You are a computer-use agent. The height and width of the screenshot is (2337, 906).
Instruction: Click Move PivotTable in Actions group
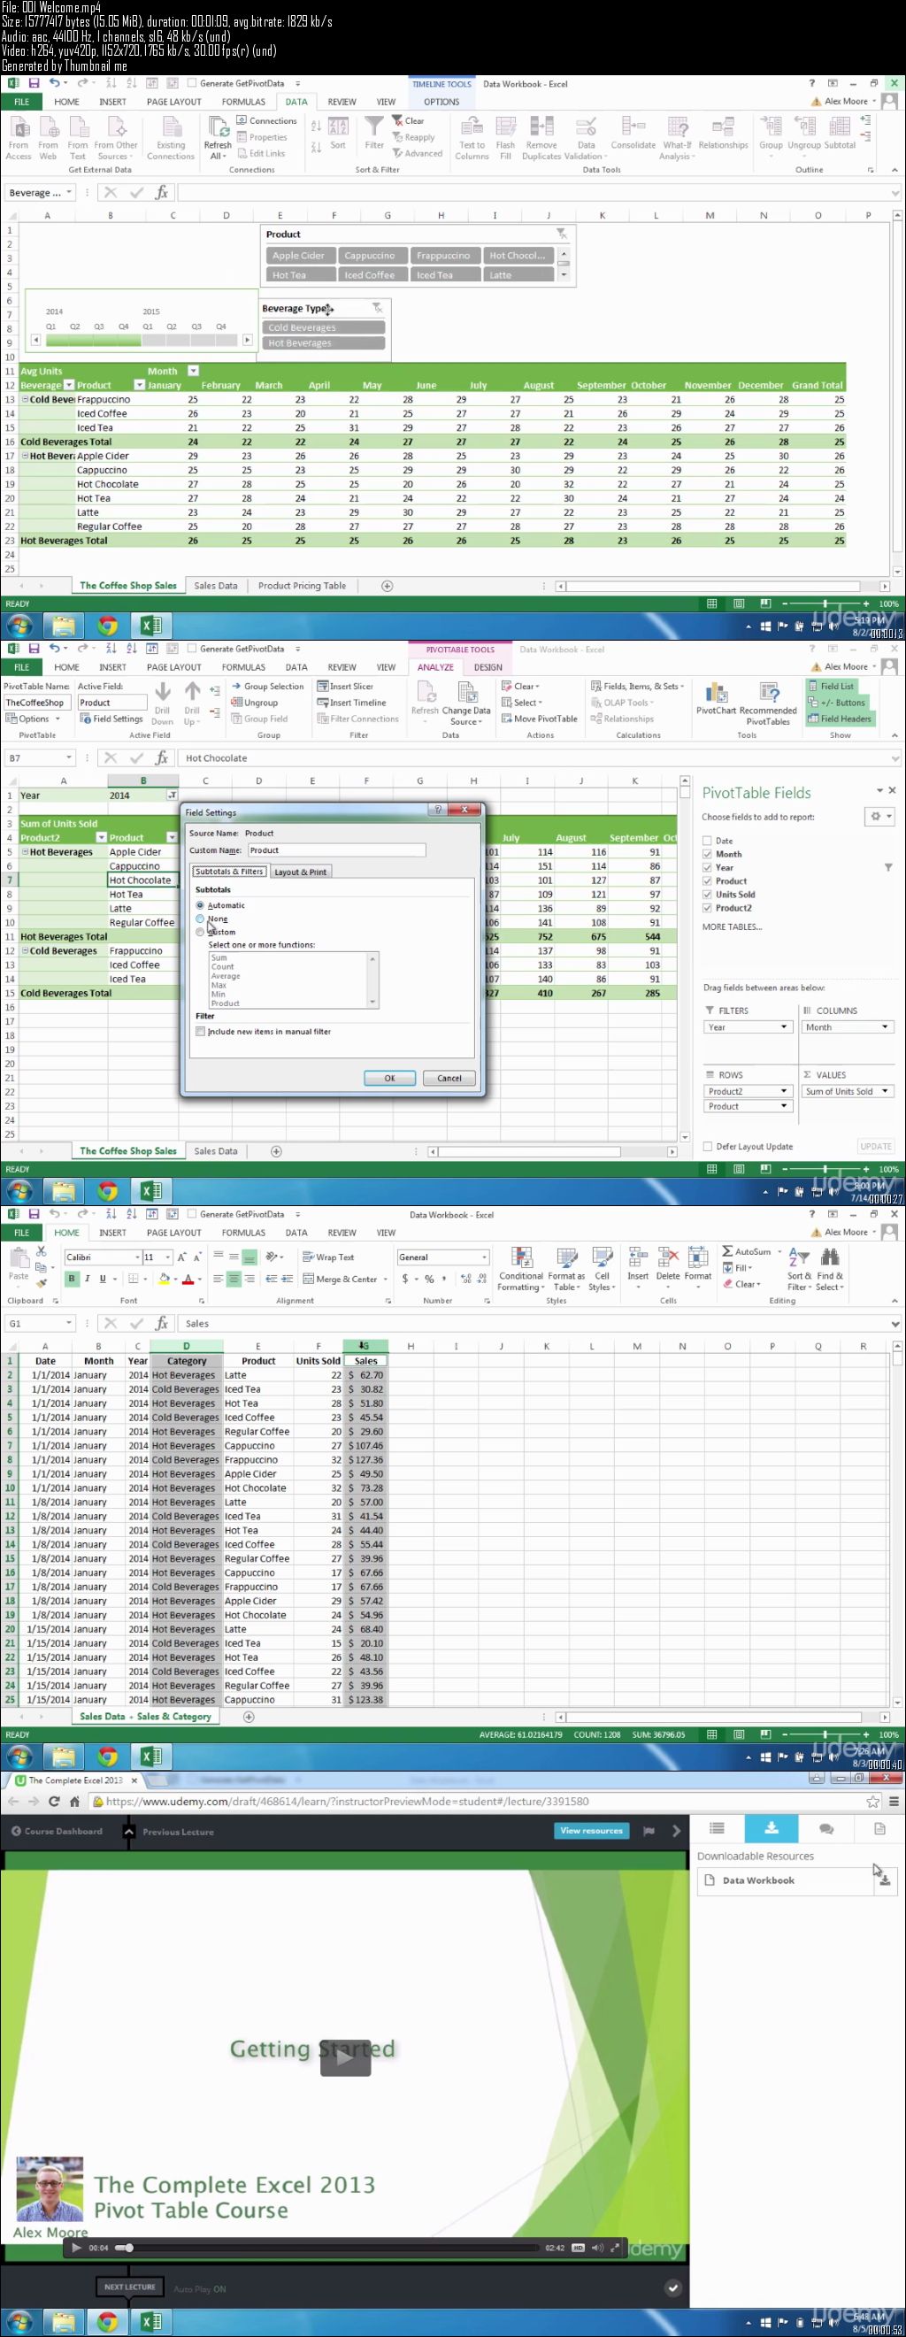point(539,719)
